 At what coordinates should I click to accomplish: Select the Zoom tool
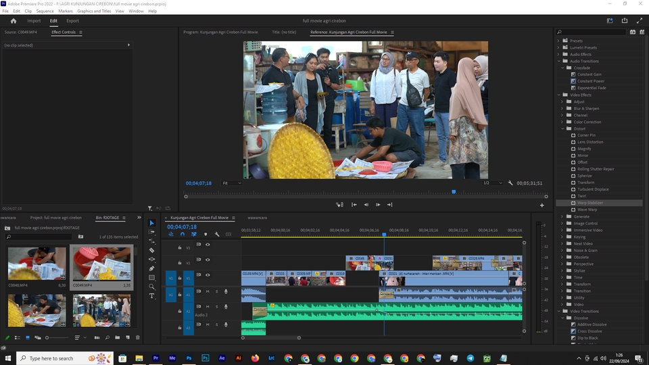[x=152, y=287]
